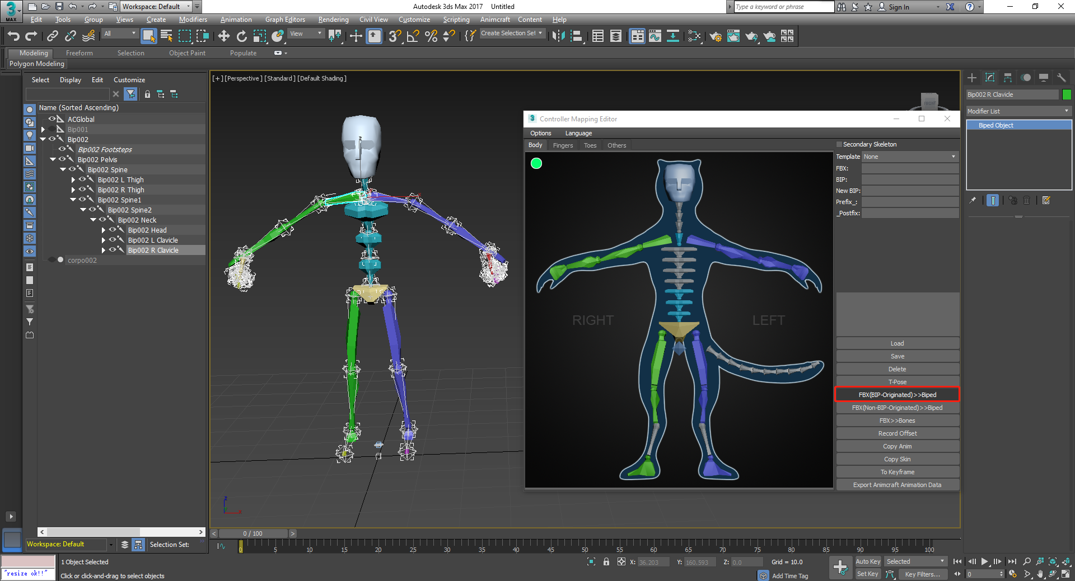Screen dimensions: 1075x581
Task: Open the Modifier List dropdown
Action: pos(1018,111)
